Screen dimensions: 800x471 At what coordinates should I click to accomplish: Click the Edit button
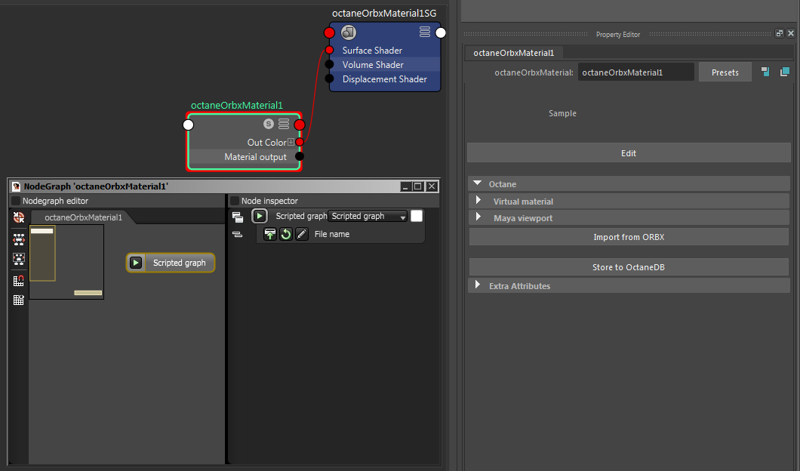[629, 153]
